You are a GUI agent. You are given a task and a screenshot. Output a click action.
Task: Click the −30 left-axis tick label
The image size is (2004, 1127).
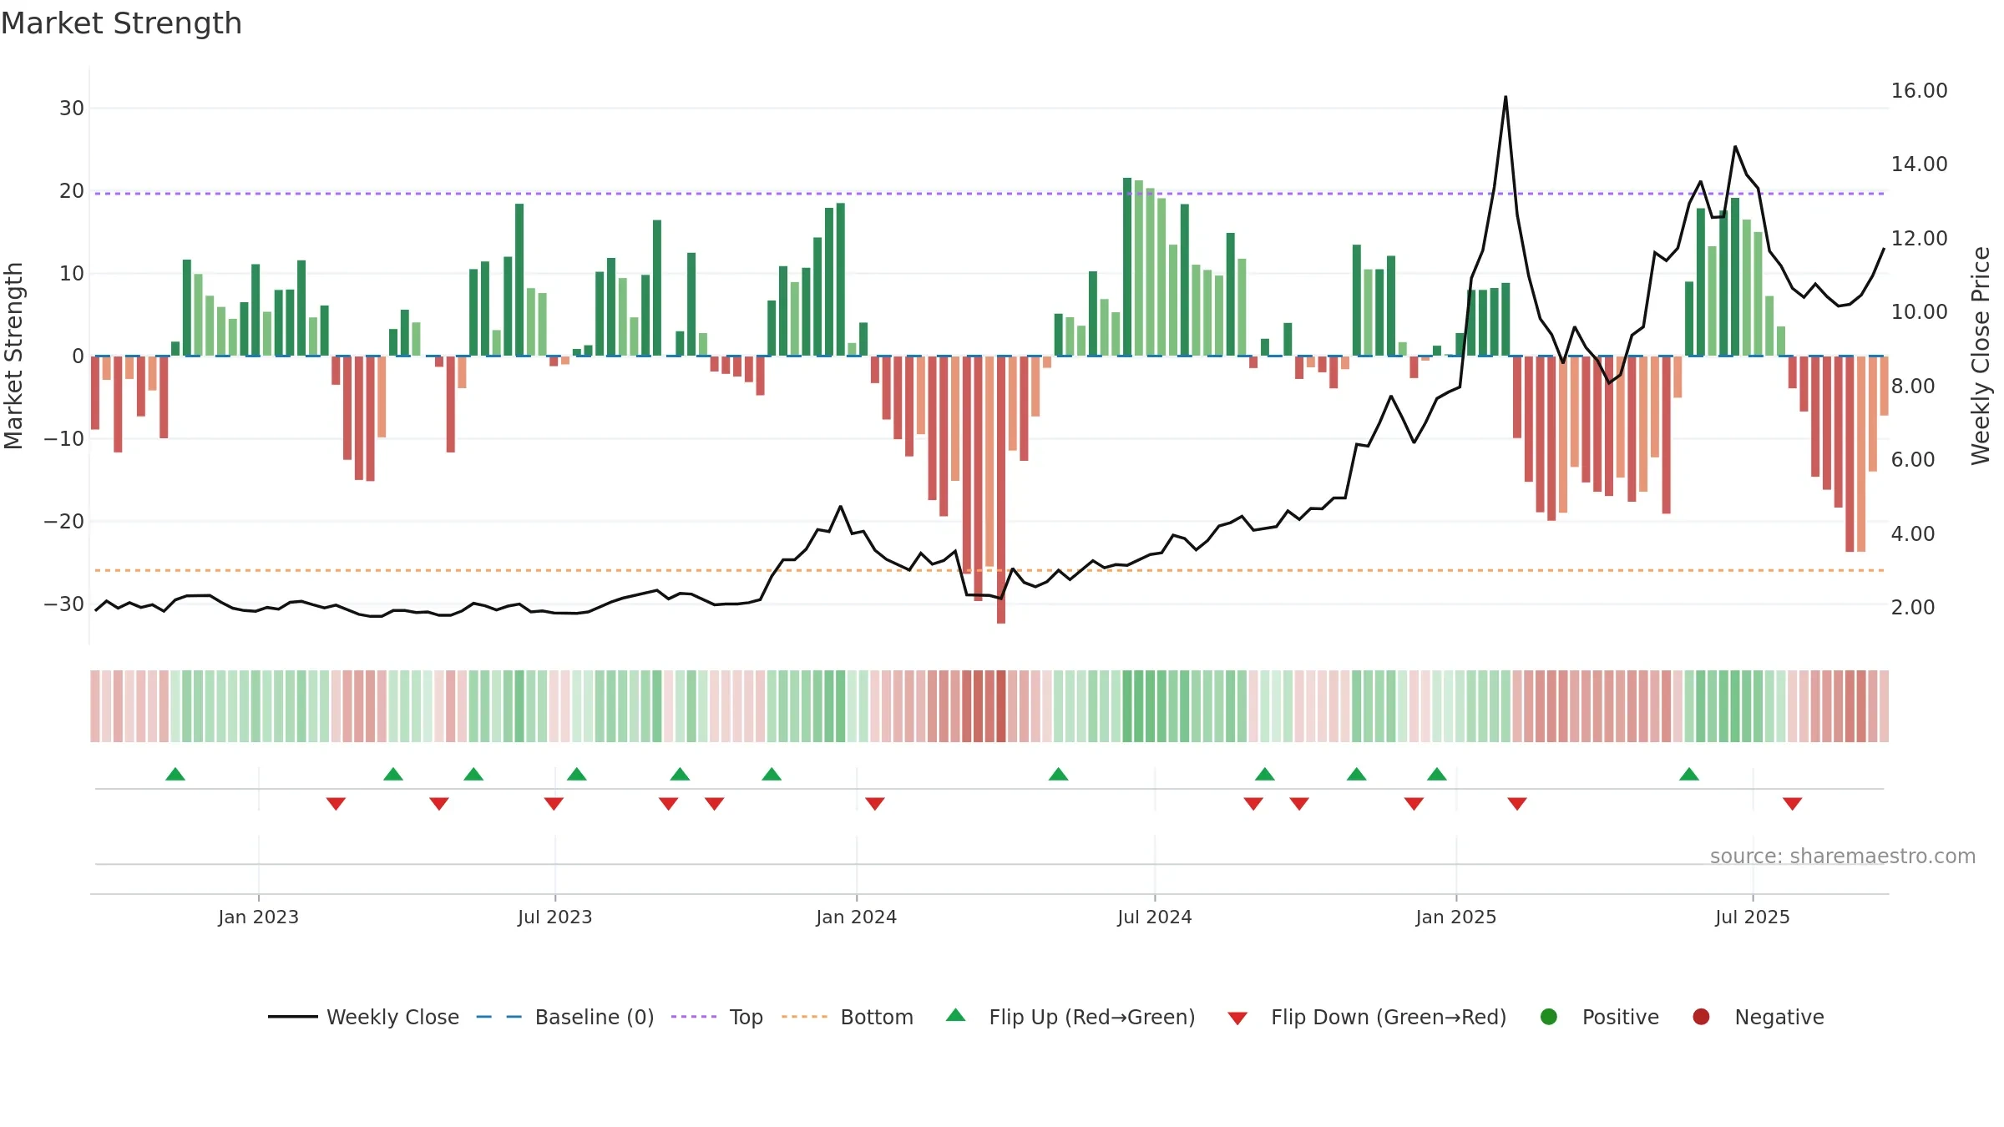64,604
